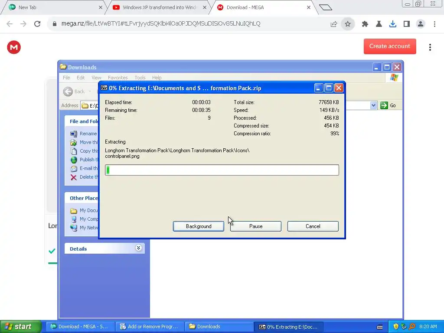Switch to the Windows XP YouTube tab
Viewport: 444px width, 333px height.
[x=159, y=7]
